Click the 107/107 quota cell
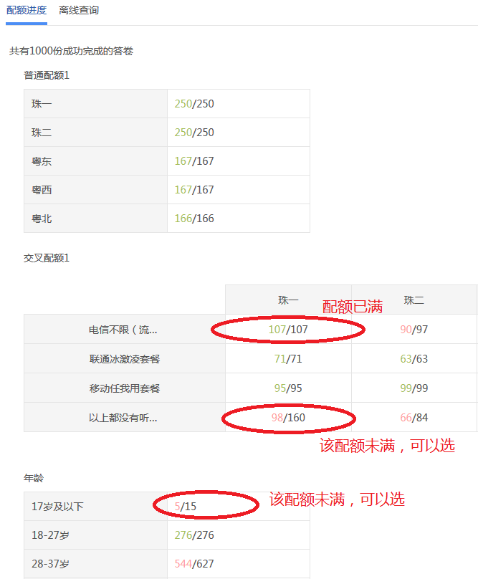This screenshot has width=478, height=579. point(288,330)
